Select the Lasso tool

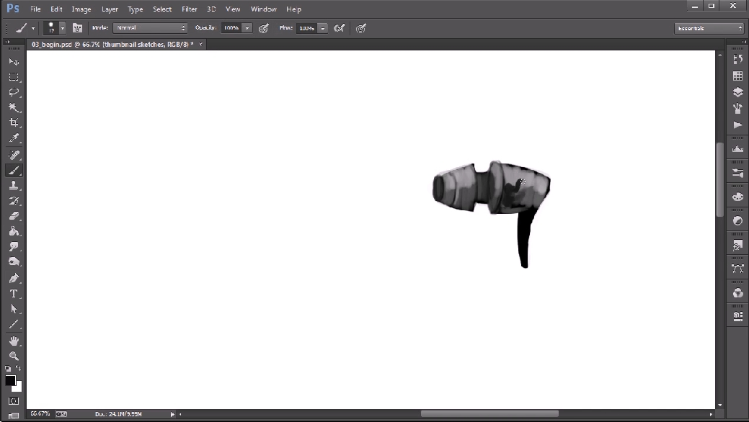(14, 92)
